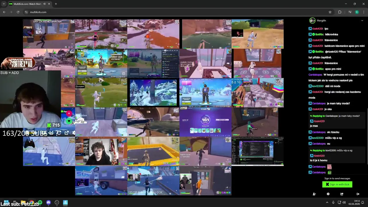Select the stream tile labeled SRY ZA MEHO BRATRA
Image resolution: width=368 pixels, height=207 pixels.
[49, 34]
